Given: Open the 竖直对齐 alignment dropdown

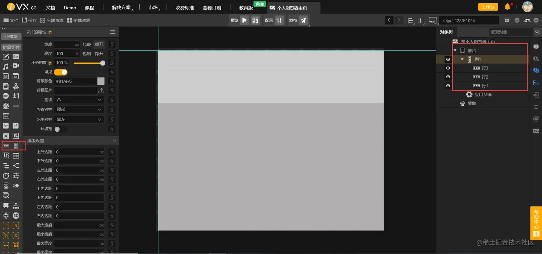Looking at the screenshot, I should [x=79, y=109].
